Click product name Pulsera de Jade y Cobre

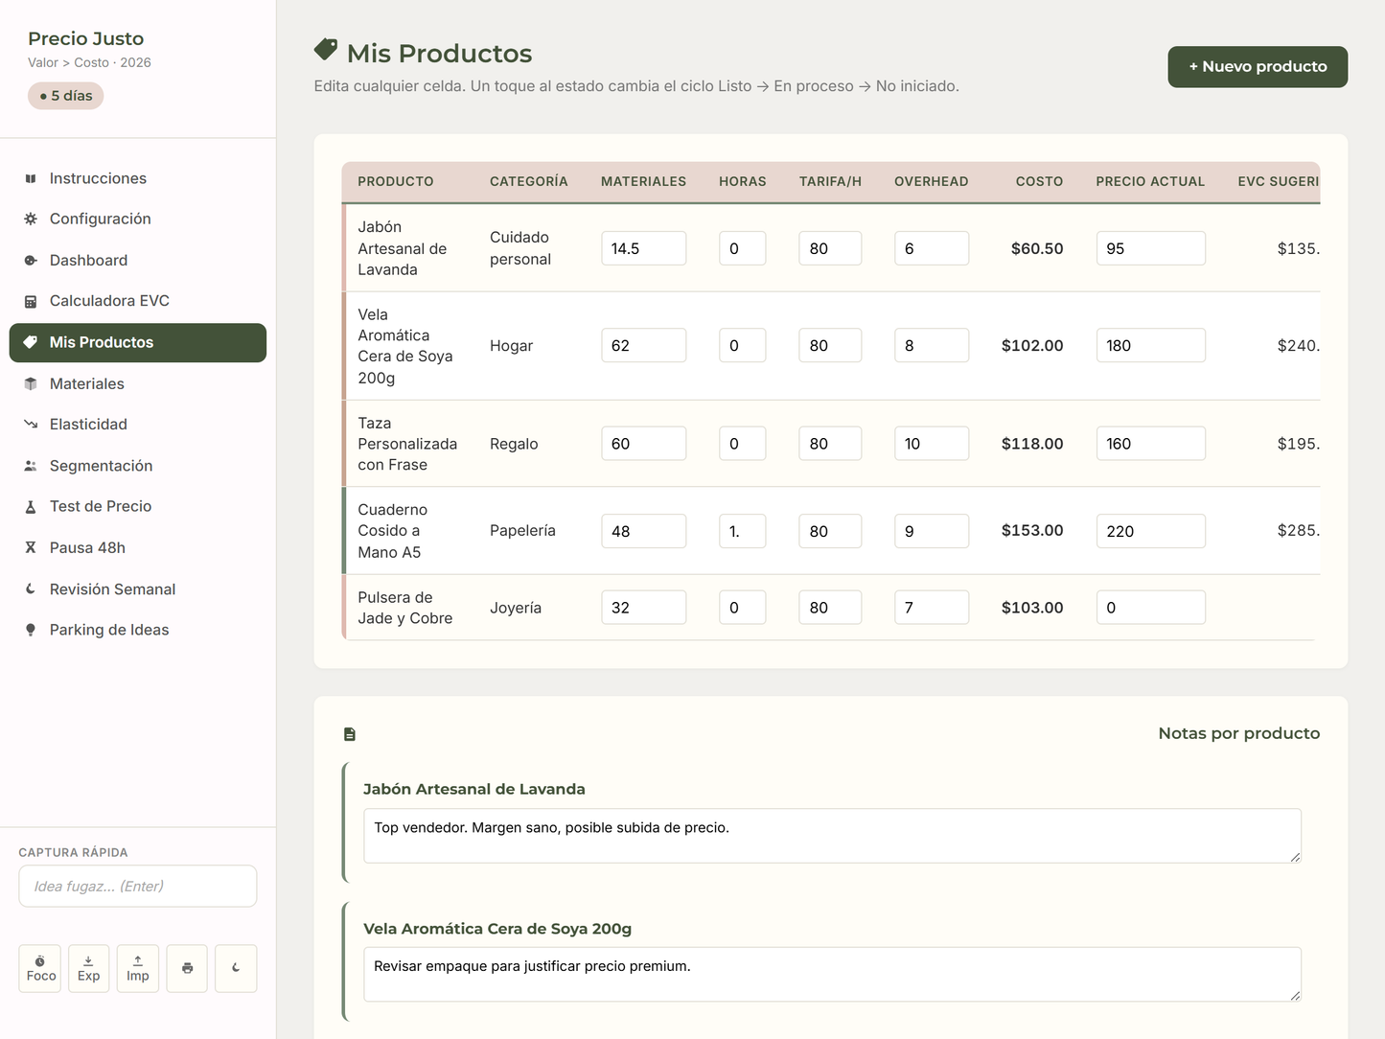pyautogui.click(x=405, y=608)
